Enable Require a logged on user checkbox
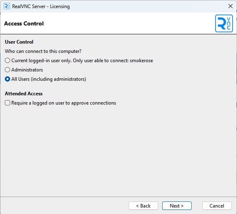The width and height of the screenshot is (237, 214). coord(7,103)
